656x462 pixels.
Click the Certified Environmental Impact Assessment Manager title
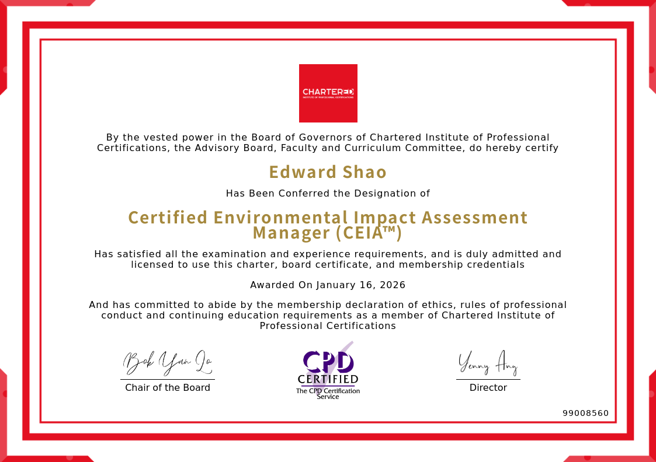pos(328,225)
